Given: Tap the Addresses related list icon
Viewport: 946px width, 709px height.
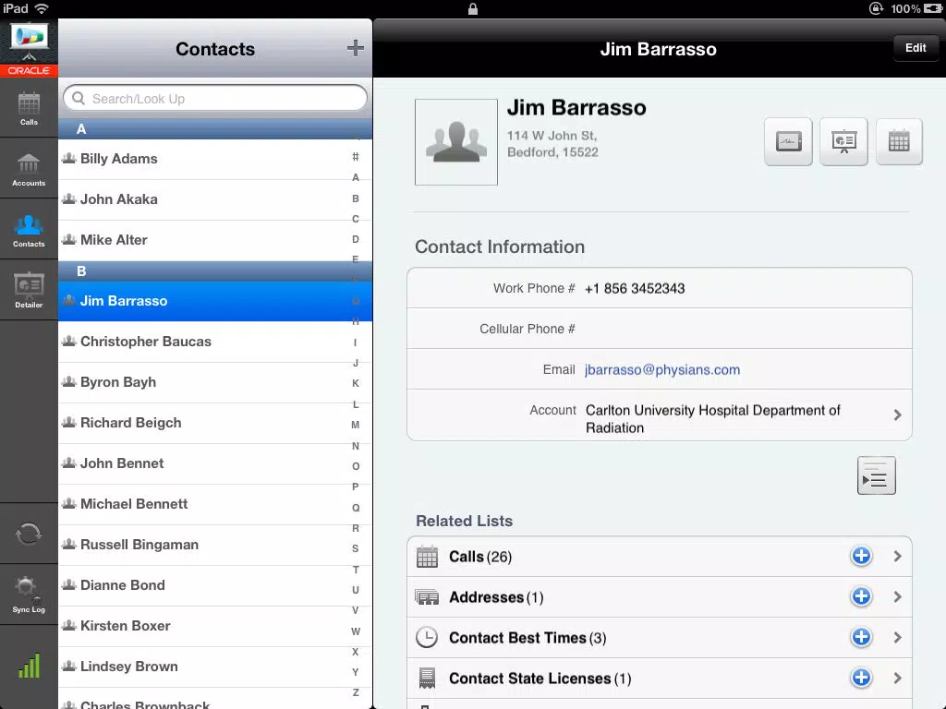Looking at the screenshot, I should [427, 597].
